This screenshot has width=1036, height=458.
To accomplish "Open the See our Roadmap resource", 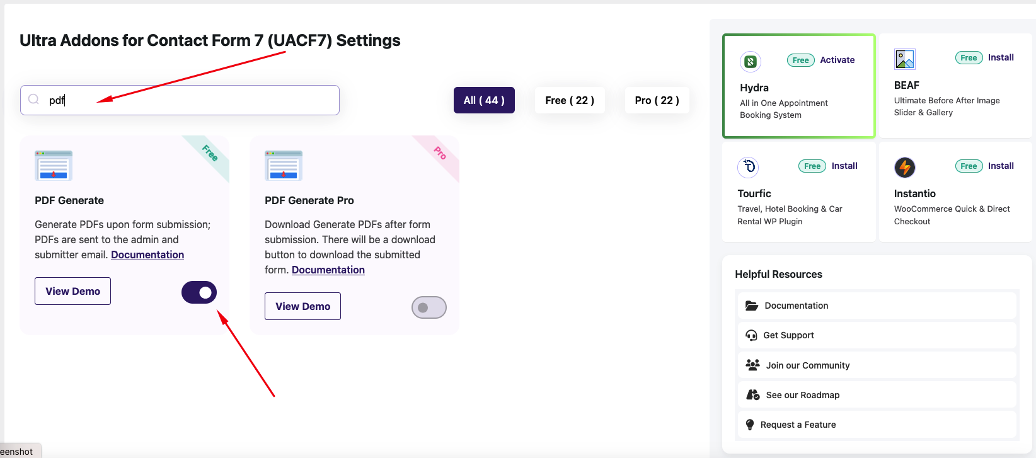I will coord(877,395).
